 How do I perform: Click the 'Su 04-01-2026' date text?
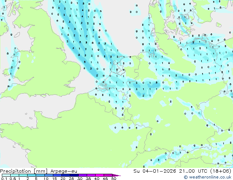tap(155, 171)
